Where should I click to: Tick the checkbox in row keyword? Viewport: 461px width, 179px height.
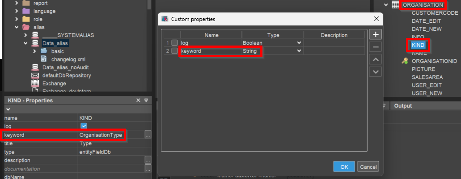tap(175, 51)
